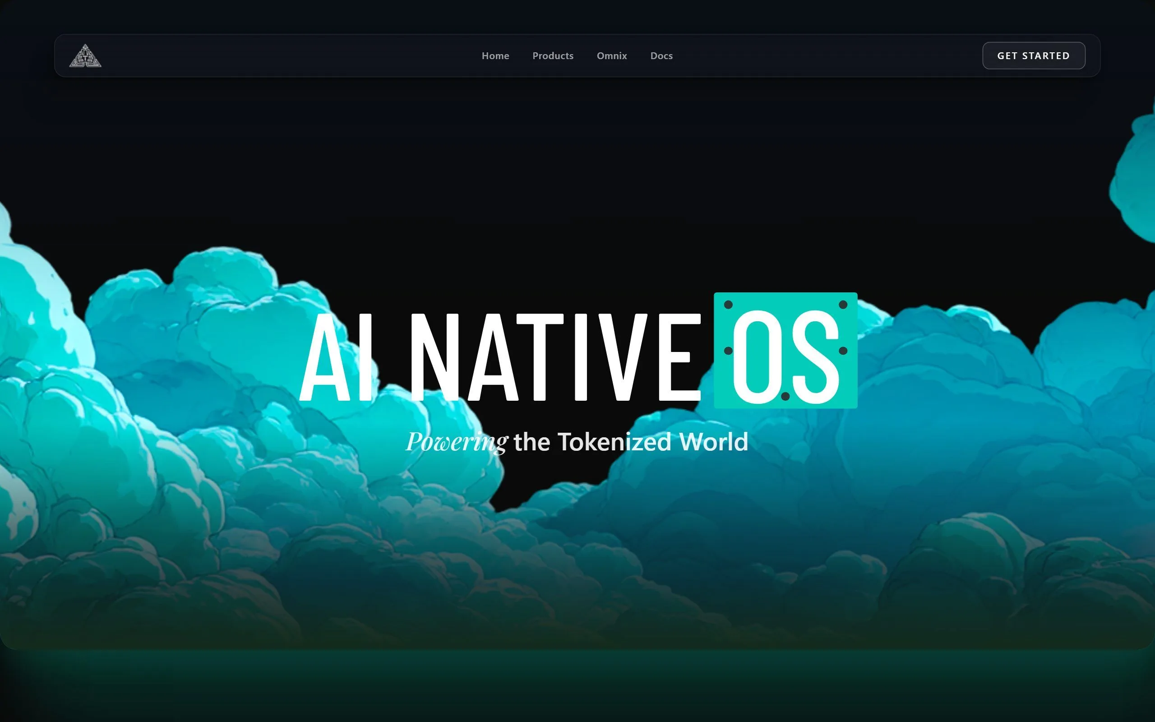The height and width of the screenshot is (722, 1155).
Task: Click the triangular maze logo icon
Action: click(x=85, y=56)
